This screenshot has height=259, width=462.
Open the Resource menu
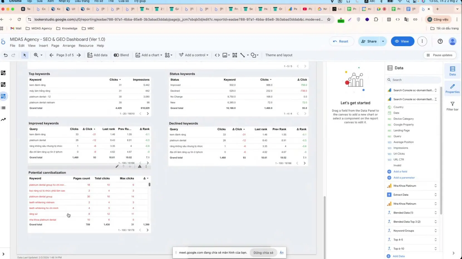click(86, 46)
